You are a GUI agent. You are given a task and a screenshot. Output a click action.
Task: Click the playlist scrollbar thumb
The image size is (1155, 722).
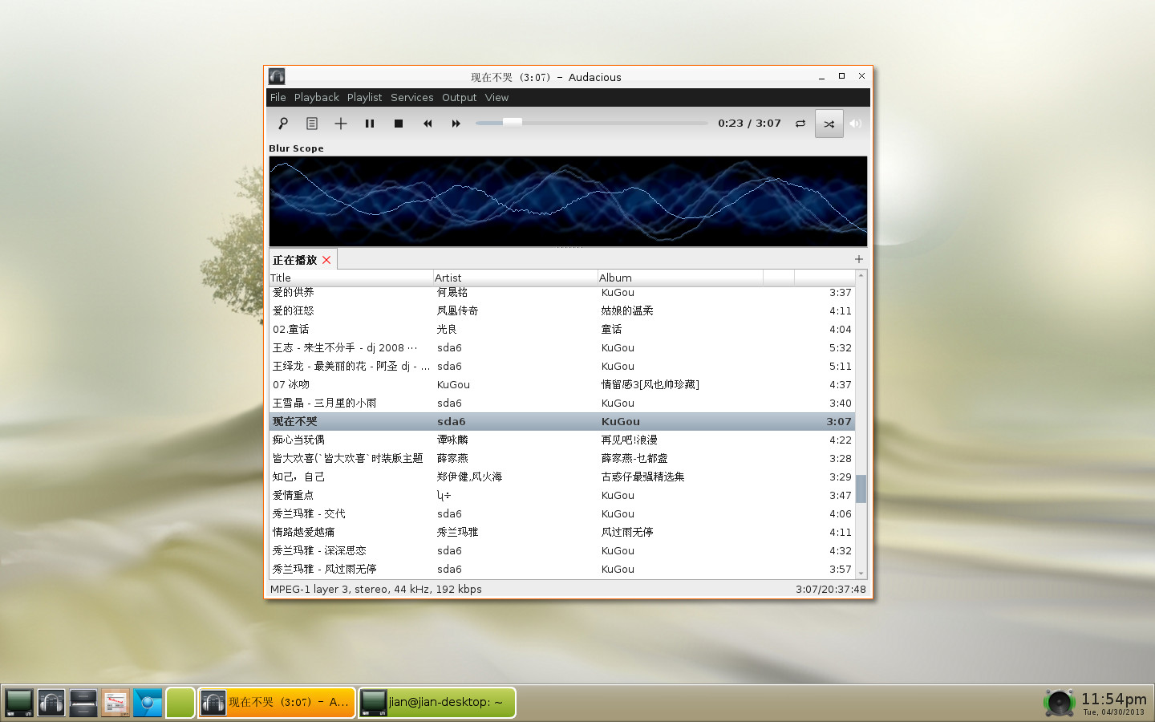point(861,489)
